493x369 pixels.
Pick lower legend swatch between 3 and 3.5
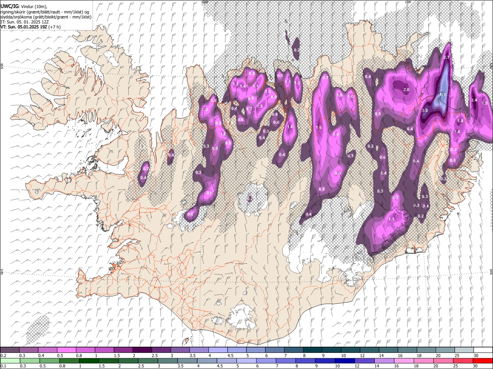pyautogui.click(x=168, y=361)
